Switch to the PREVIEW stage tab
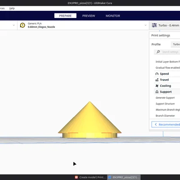Viewport: 180px width, 180px height. [x=89, y=16]
